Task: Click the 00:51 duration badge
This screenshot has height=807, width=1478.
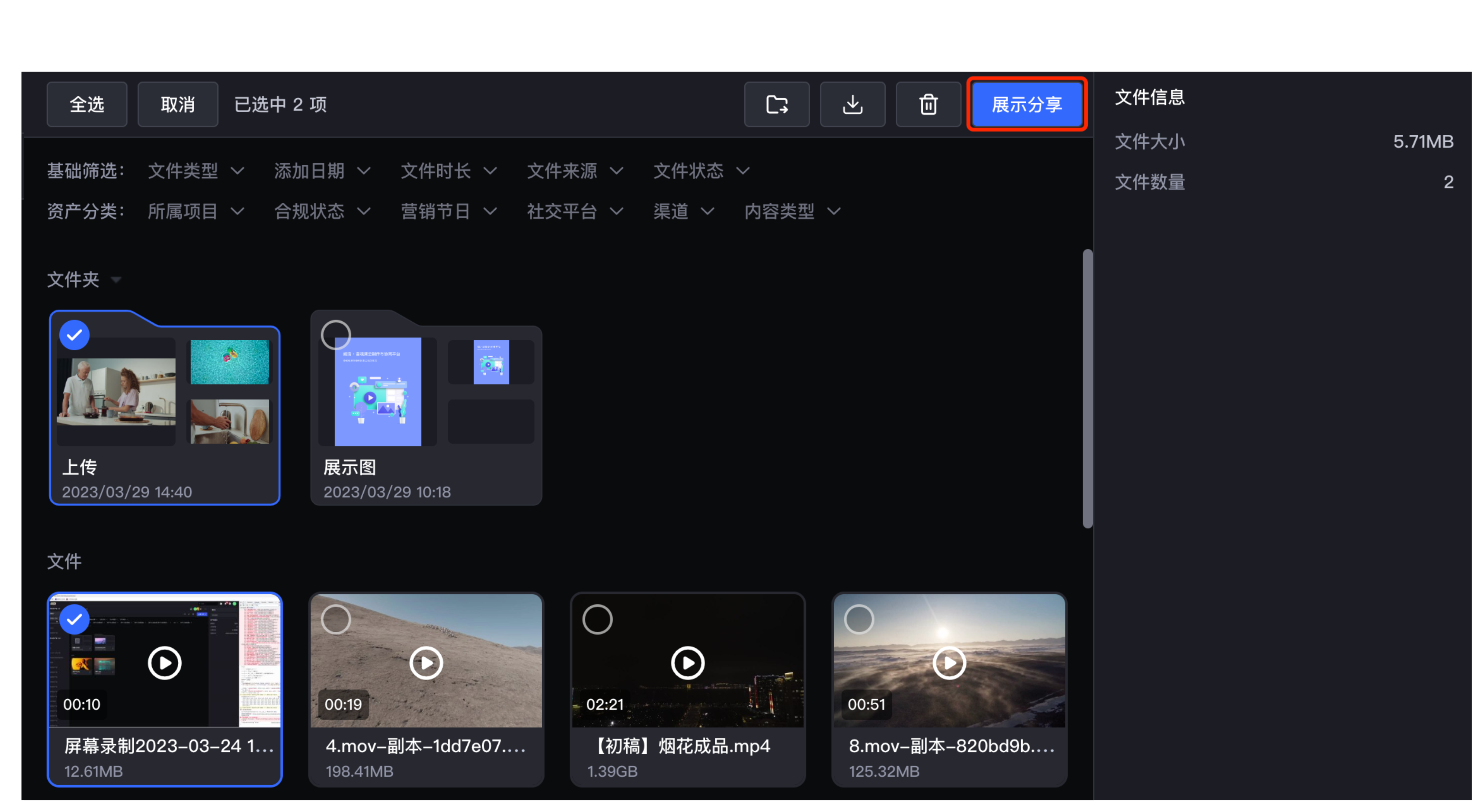Action: click(866, 704)
